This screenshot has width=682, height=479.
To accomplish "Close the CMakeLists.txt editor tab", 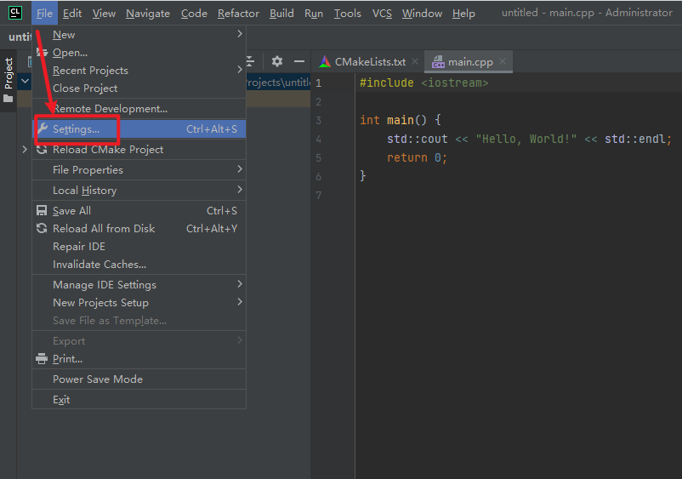I will point(414,62).
